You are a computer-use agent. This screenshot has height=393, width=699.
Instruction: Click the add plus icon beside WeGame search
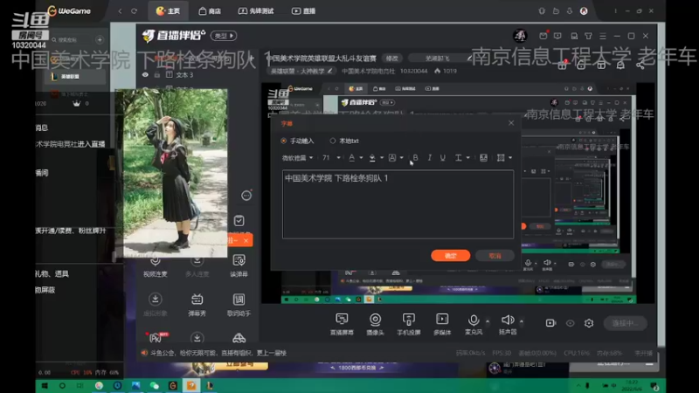click(x=100, y=39)
